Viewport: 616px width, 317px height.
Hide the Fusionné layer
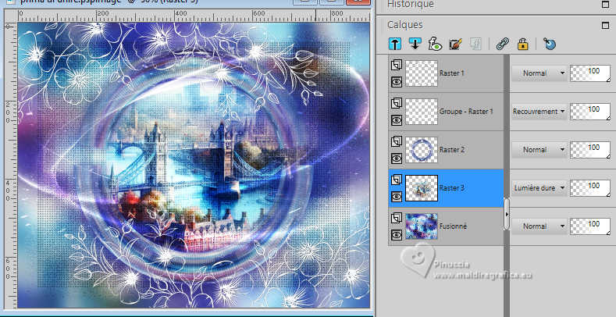pyautogui.click(x=397, y=235)
